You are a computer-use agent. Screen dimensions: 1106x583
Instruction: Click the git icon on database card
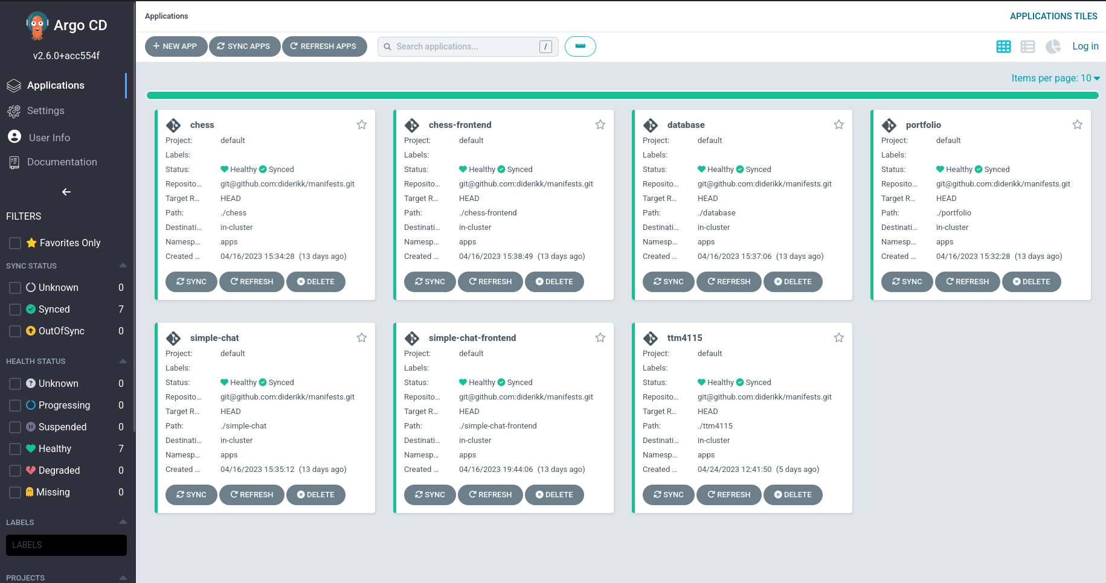coord(651,125)
